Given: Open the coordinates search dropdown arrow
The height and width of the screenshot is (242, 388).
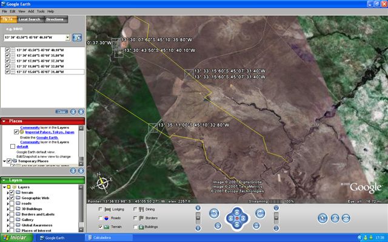Looking at the screenshot, I should (67, 38).
